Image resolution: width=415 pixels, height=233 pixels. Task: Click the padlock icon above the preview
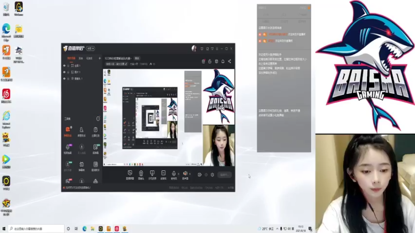pyautogui.click(x=210, y=61)
